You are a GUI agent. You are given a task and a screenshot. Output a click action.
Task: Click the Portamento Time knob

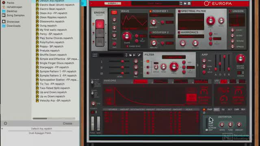point(93,104)
